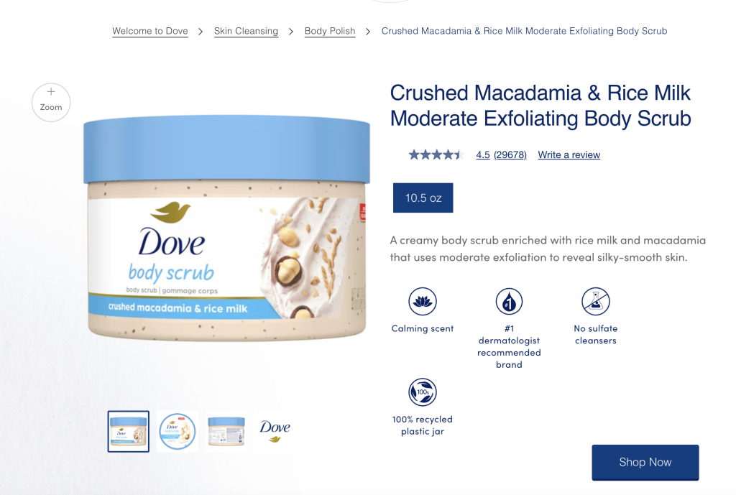Screen dimensions: 736x495
Task: Select the top-view lid thumbnail
Action: pyautogui.click(x=178, y=432)
